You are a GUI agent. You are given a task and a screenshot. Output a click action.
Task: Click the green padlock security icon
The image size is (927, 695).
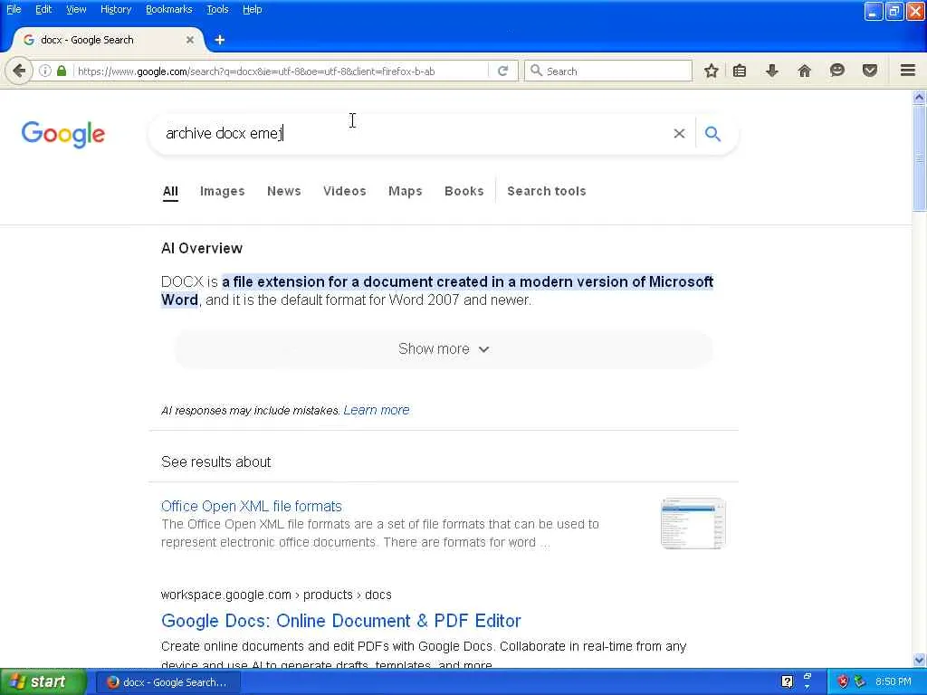[x=62, y=71]
